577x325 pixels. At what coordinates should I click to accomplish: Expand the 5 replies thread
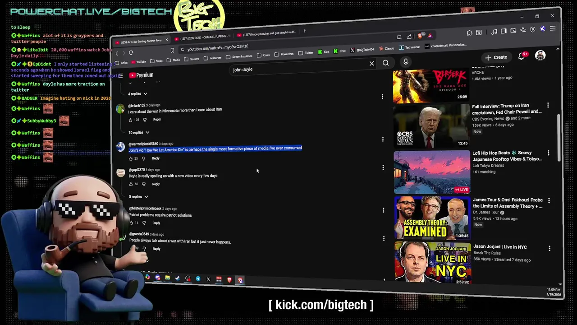139,197
